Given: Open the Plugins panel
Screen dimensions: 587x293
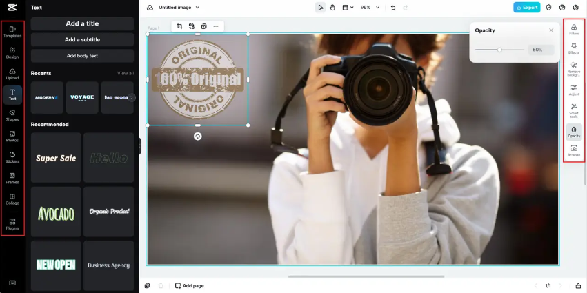Looking at the screenshot, I should click(x=12, y=224).
